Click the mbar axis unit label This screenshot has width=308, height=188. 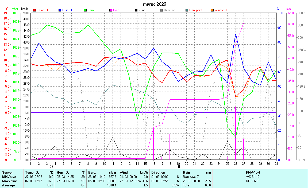click(x=15, y=9)
